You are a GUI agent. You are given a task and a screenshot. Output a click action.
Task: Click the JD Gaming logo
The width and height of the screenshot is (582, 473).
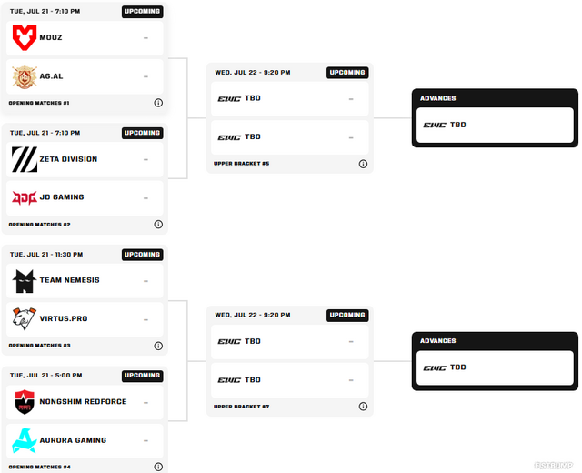(x=25, y=198)
